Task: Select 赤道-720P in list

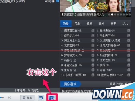Action: point(104,70)
